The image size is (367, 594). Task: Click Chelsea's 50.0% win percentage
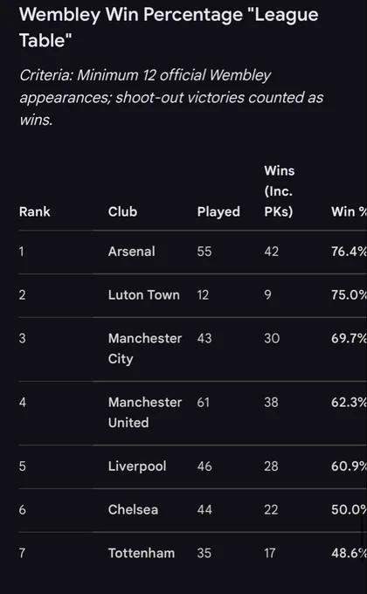coord(349,509)
